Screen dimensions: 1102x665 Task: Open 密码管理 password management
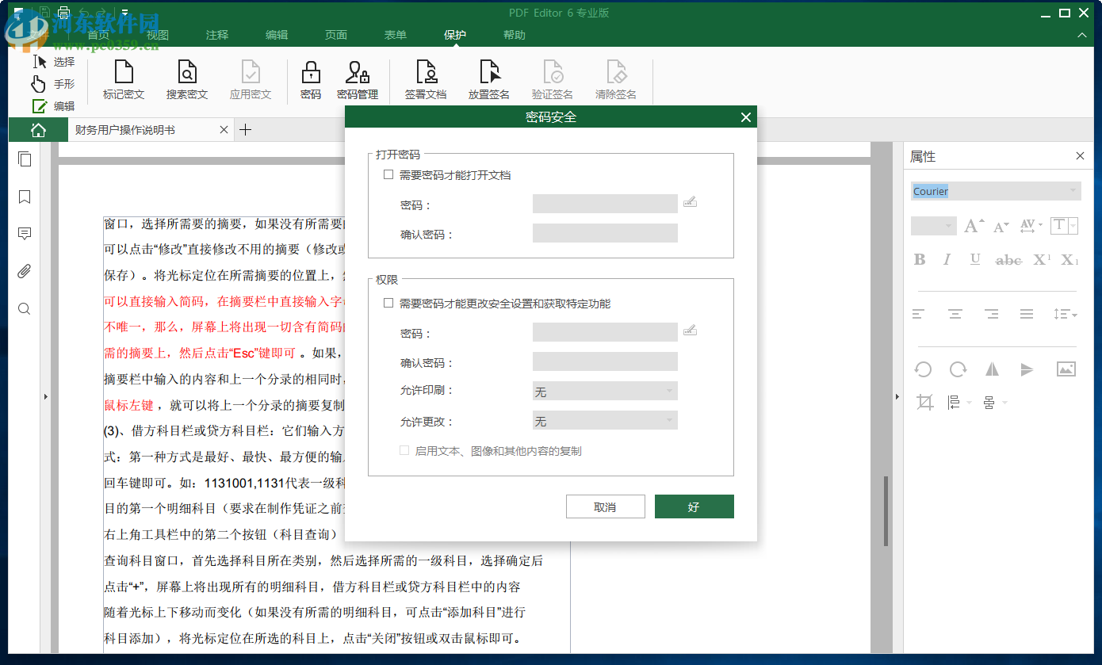pos(357,79)
